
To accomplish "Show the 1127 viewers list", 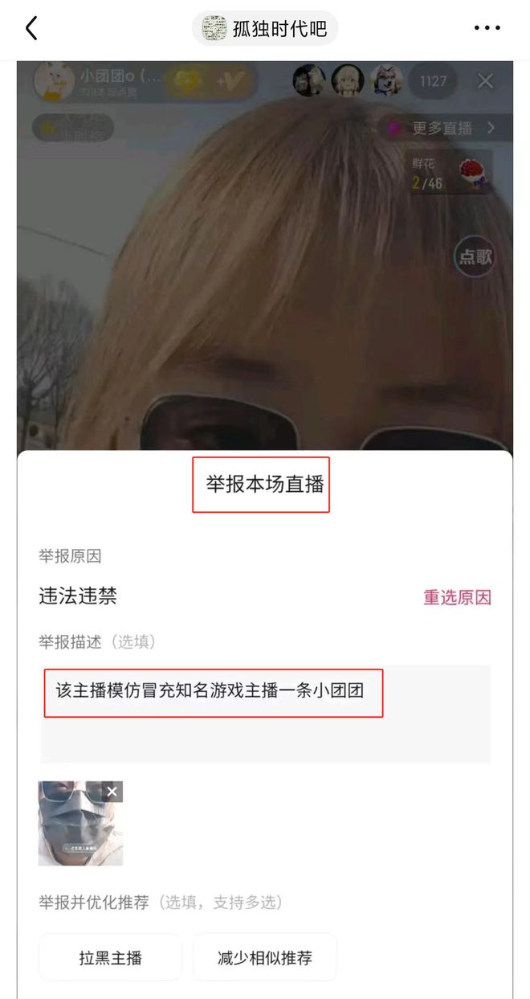I will 433,81.
